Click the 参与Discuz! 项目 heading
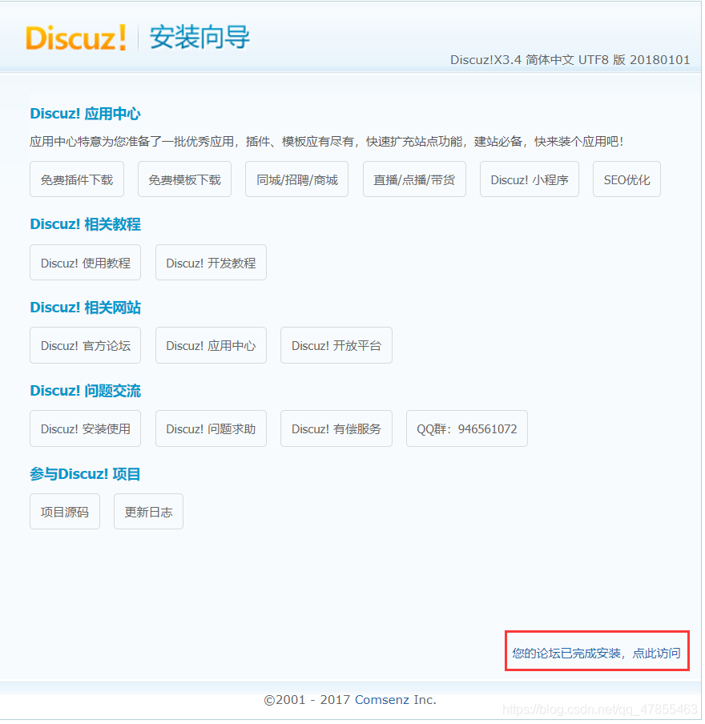 (x=86, y=475)
